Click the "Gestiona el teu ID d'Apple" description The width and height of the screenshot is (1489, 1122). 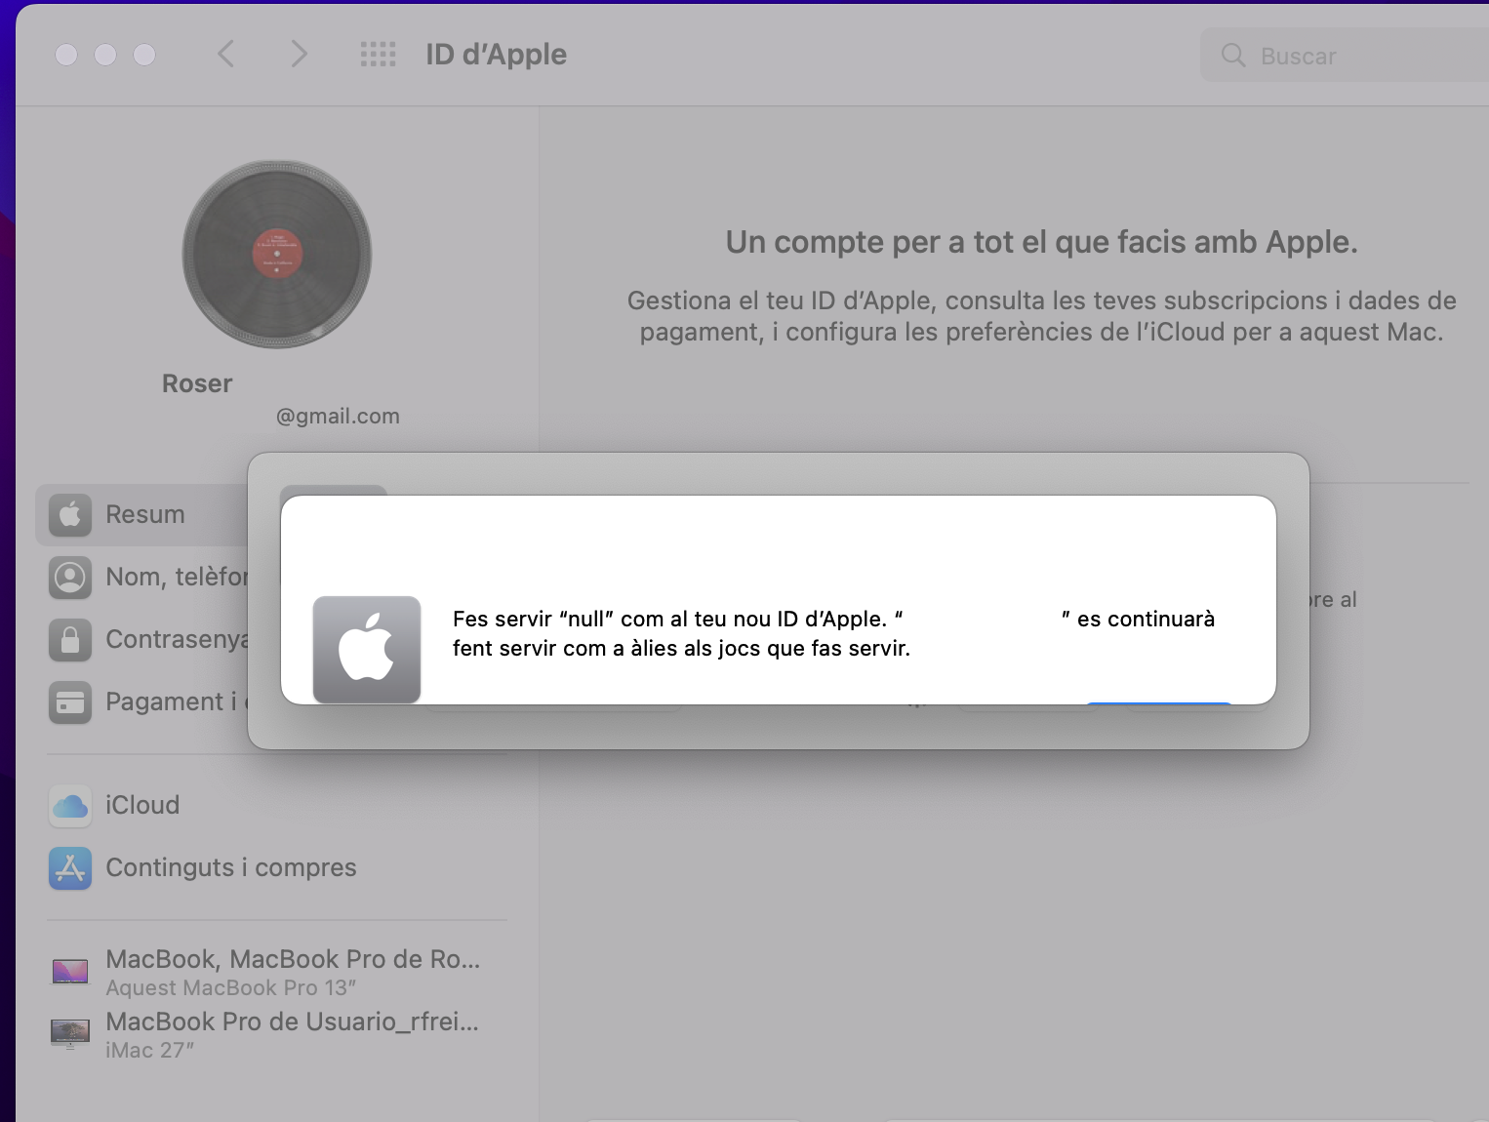coord(1041,316)
